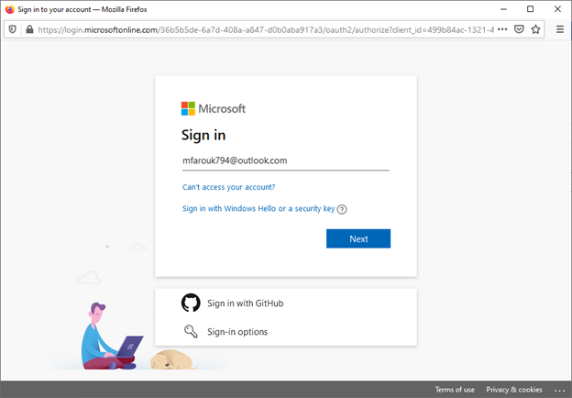Open page actions three-dot menu
The width and height of the screenshot is (572, 398).
[502, 29]
